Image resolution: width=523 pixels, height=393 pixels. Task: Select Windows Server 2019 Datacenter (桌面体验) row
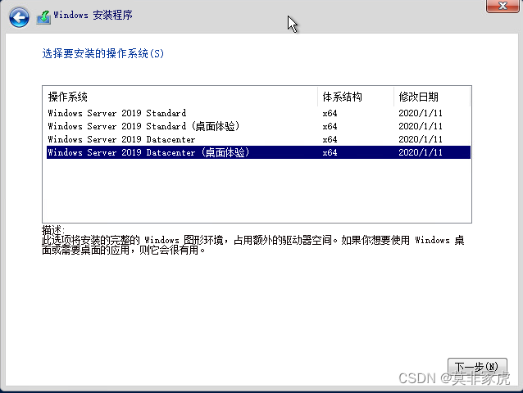258,152
